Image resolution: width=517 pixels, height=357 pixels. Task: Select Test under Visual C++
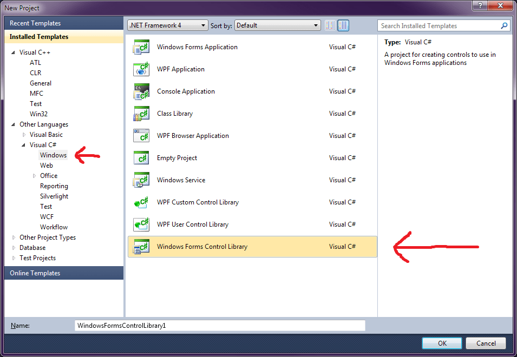pyautogui.click(x=36, y=104)
